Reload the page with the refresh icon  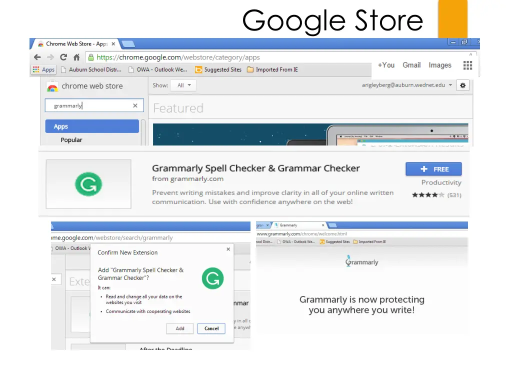pos(63,57)
